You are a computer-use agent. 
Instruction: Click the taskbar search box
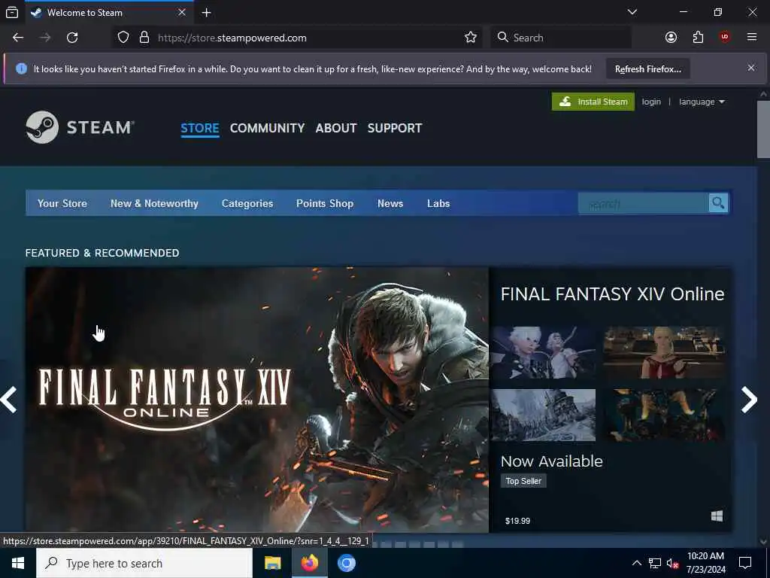pos(144,563)
